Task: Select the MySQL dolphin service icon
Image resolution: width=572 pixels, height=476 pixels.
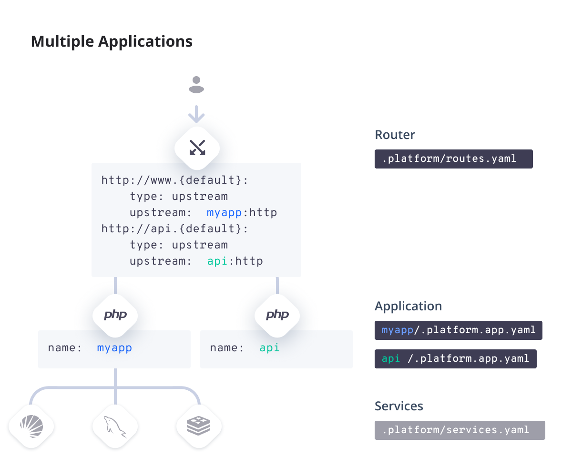Action: [x=115, y=425]
